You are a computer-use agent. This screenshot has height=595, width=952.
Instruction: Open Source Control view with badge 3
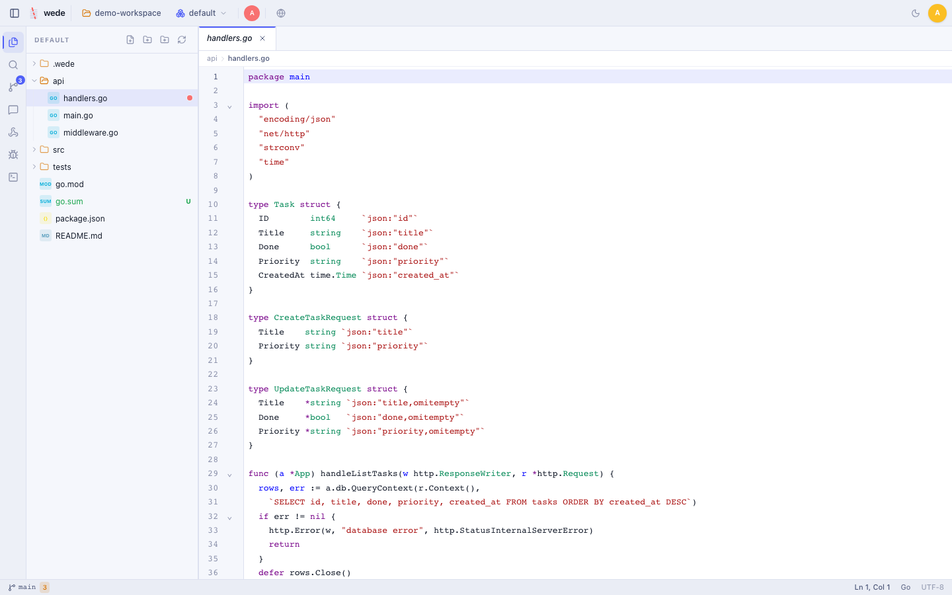(x=13, y=87)
